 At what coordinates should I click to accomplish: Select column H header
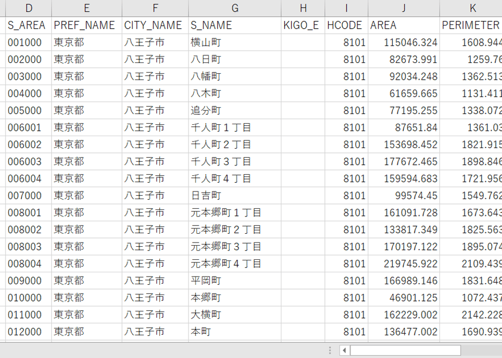click(x=303, y=8)
